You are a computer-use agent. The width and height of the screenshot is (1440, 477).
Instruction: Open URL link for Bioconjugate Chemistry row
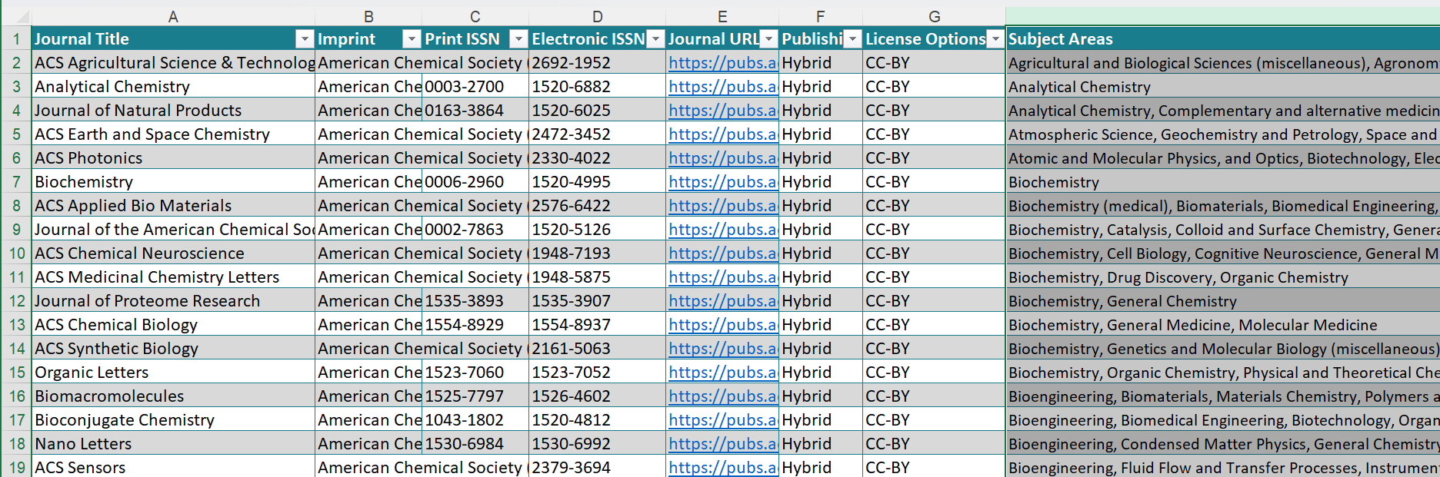click(722, 420)
